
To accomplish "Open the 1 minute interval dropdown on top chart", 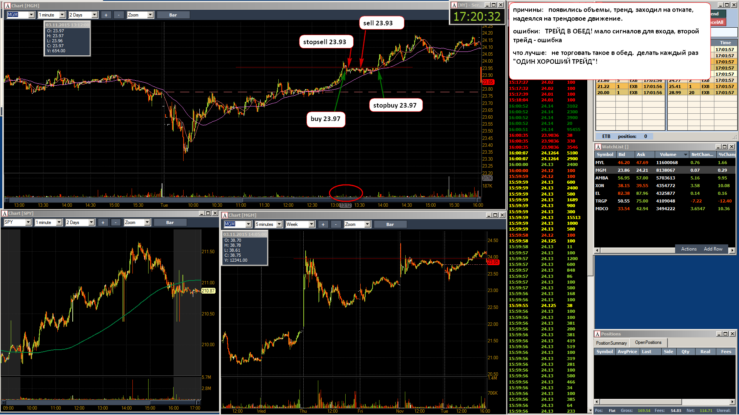I will (62, 15).
